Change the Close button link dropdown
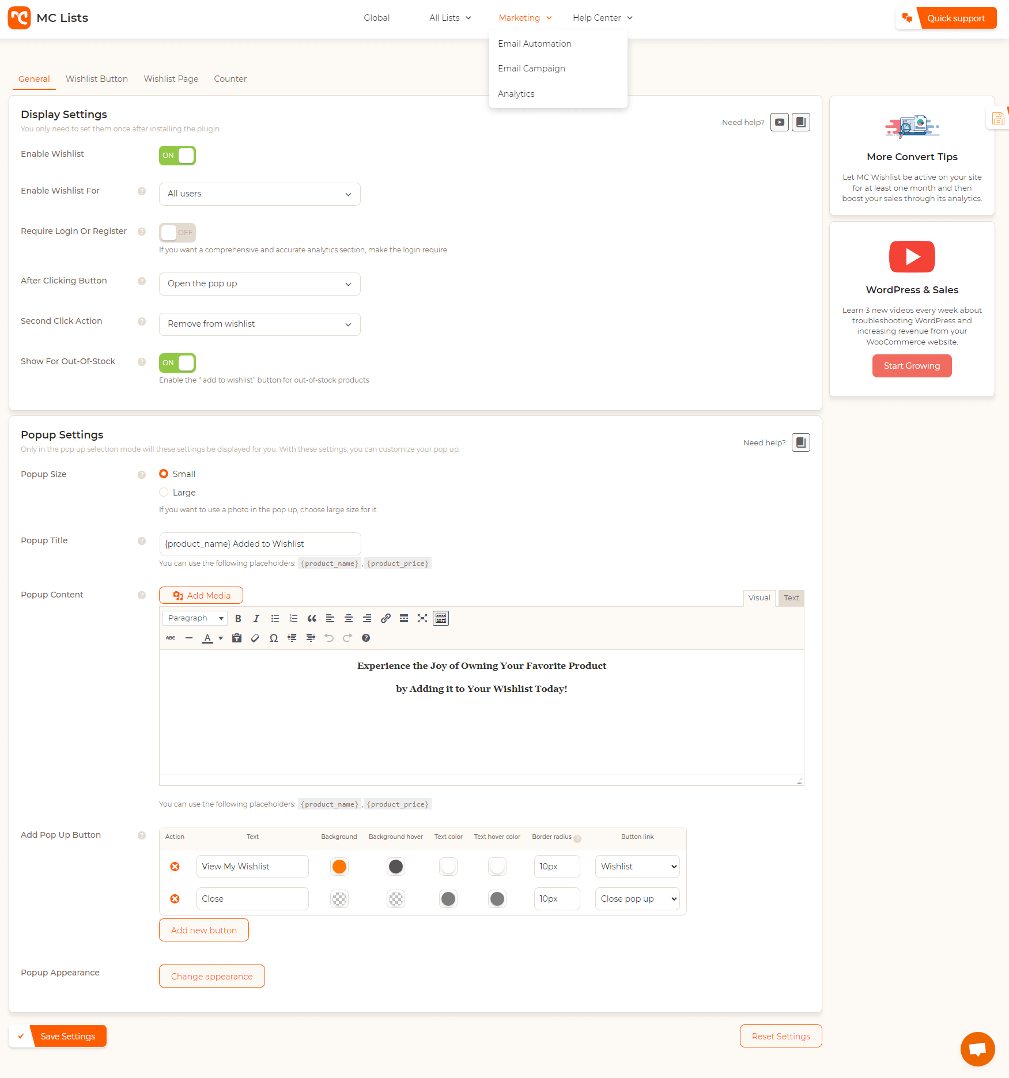Screen dimensions: 1009x1078 (x=637, y=898)
